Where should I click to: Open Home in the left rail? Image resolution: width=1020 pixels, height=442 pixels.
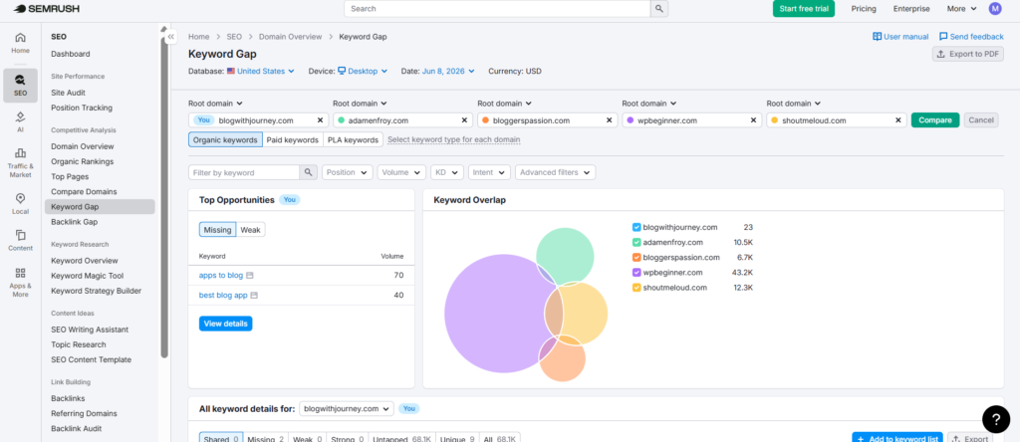tap(20, 43)
